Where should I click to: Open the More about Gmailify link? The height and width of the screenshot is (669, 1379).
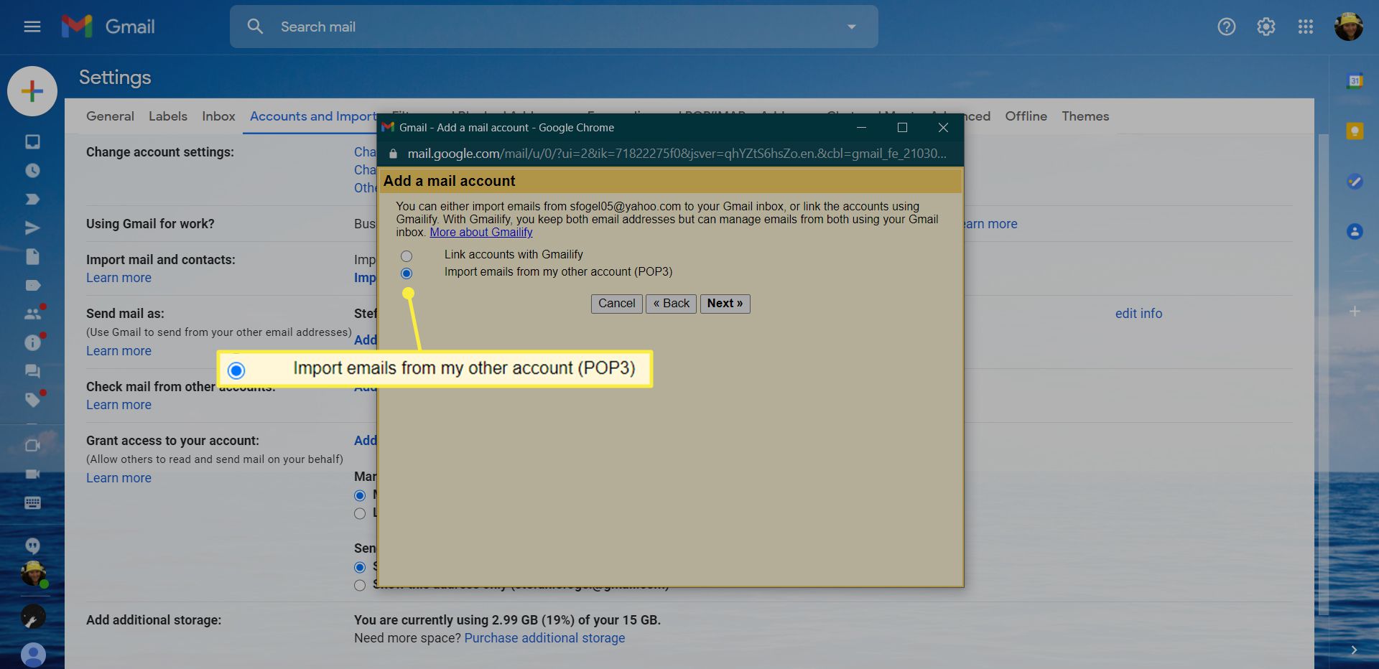click(480, 233)
